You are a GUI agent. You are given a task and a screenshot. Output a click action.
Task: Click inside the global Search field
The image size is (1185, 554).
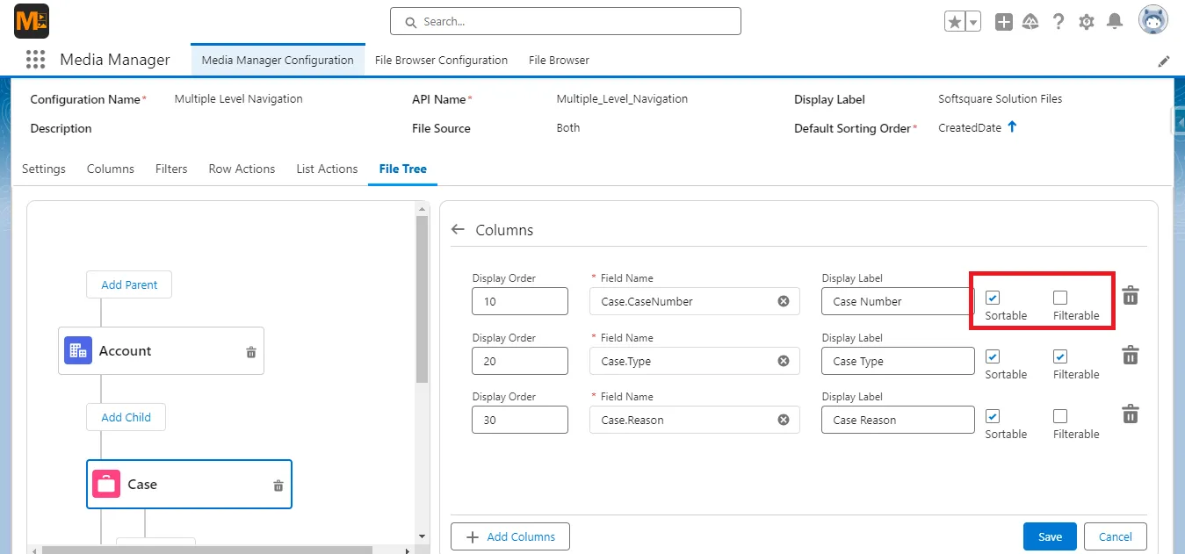tap(565, 21)
